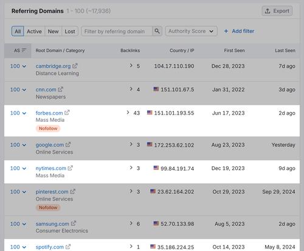Expand AS score chevron for cambridge.org

(24, 66)
